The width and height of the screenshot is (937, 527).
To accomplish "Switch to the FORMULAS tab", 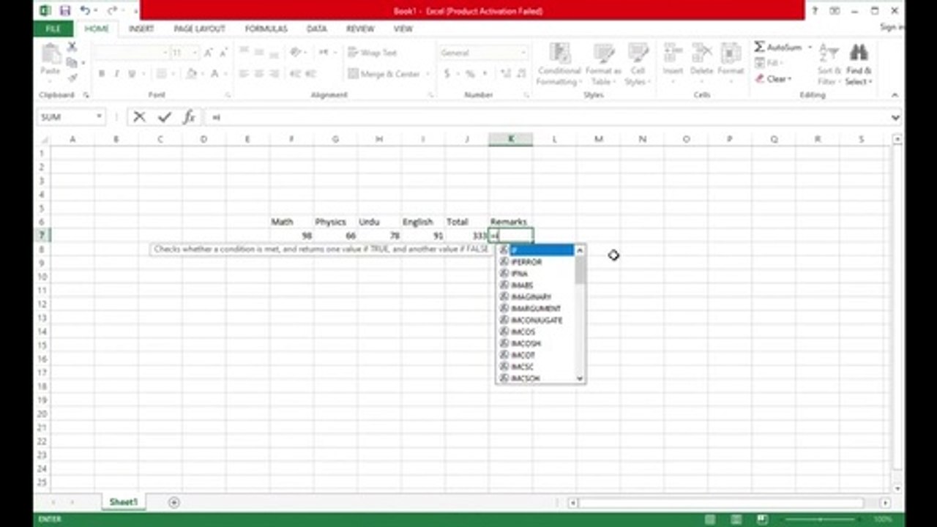I will click(x=266, y=29).
